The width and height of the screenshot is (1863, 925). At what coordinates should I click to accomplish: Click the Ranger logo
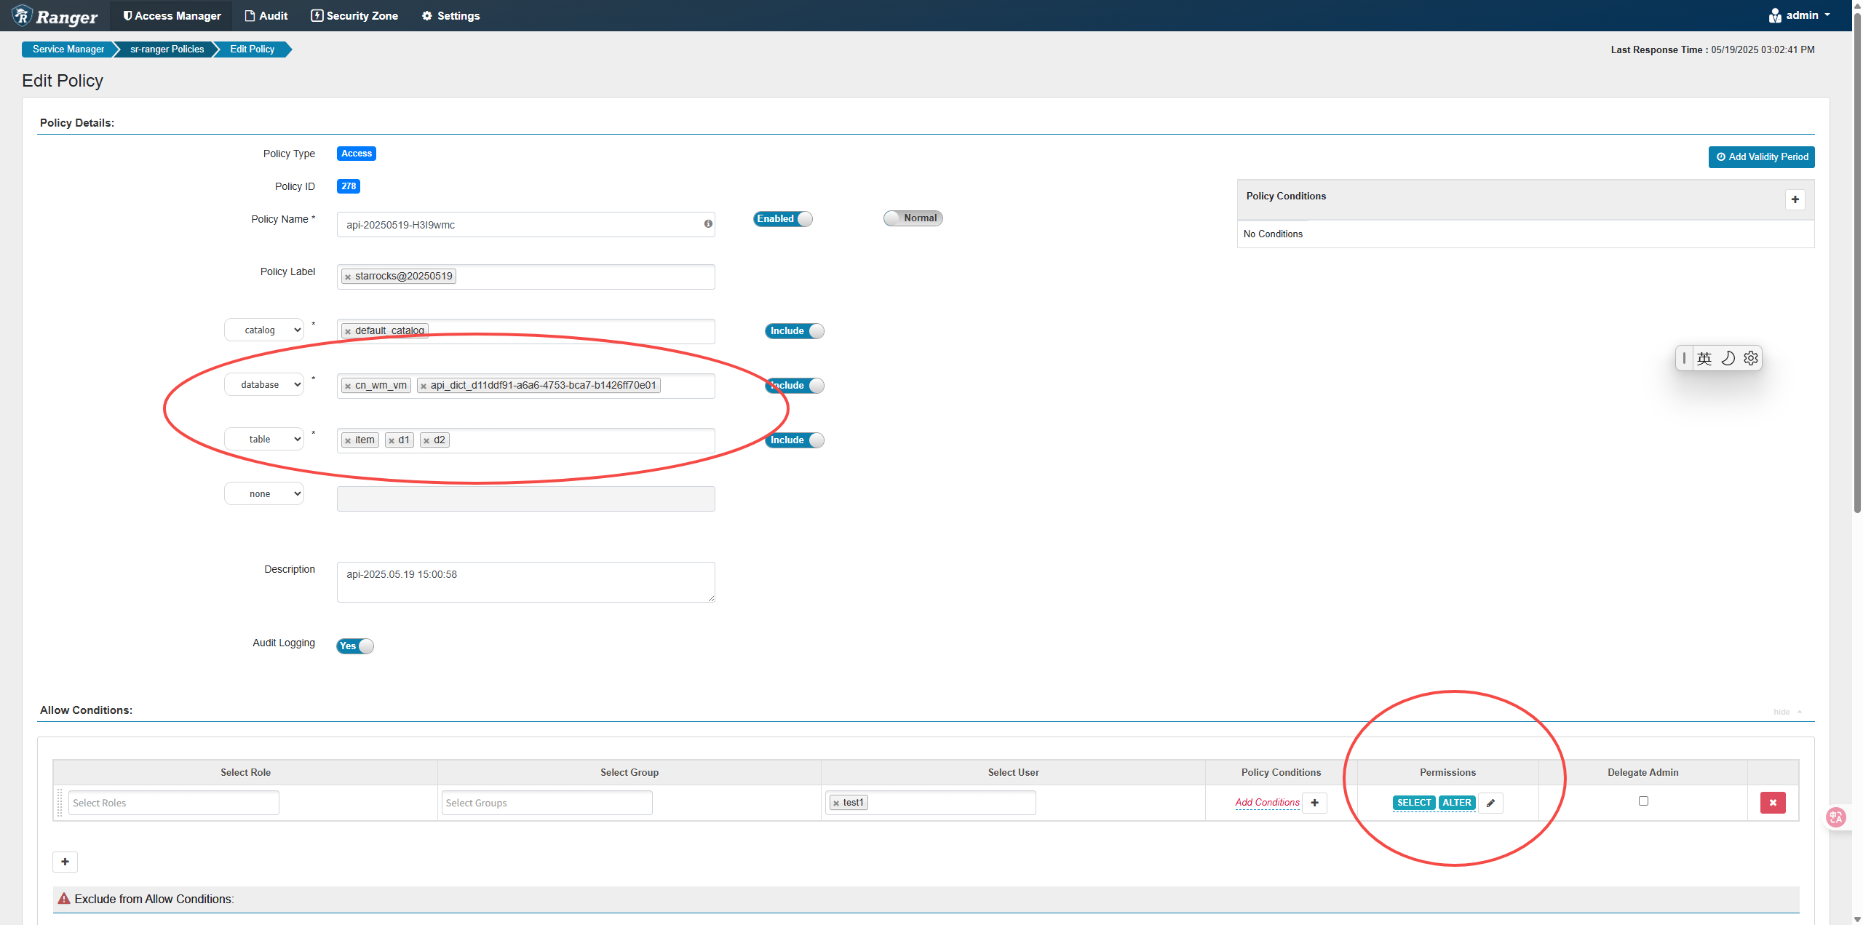(x=55, y=15)
